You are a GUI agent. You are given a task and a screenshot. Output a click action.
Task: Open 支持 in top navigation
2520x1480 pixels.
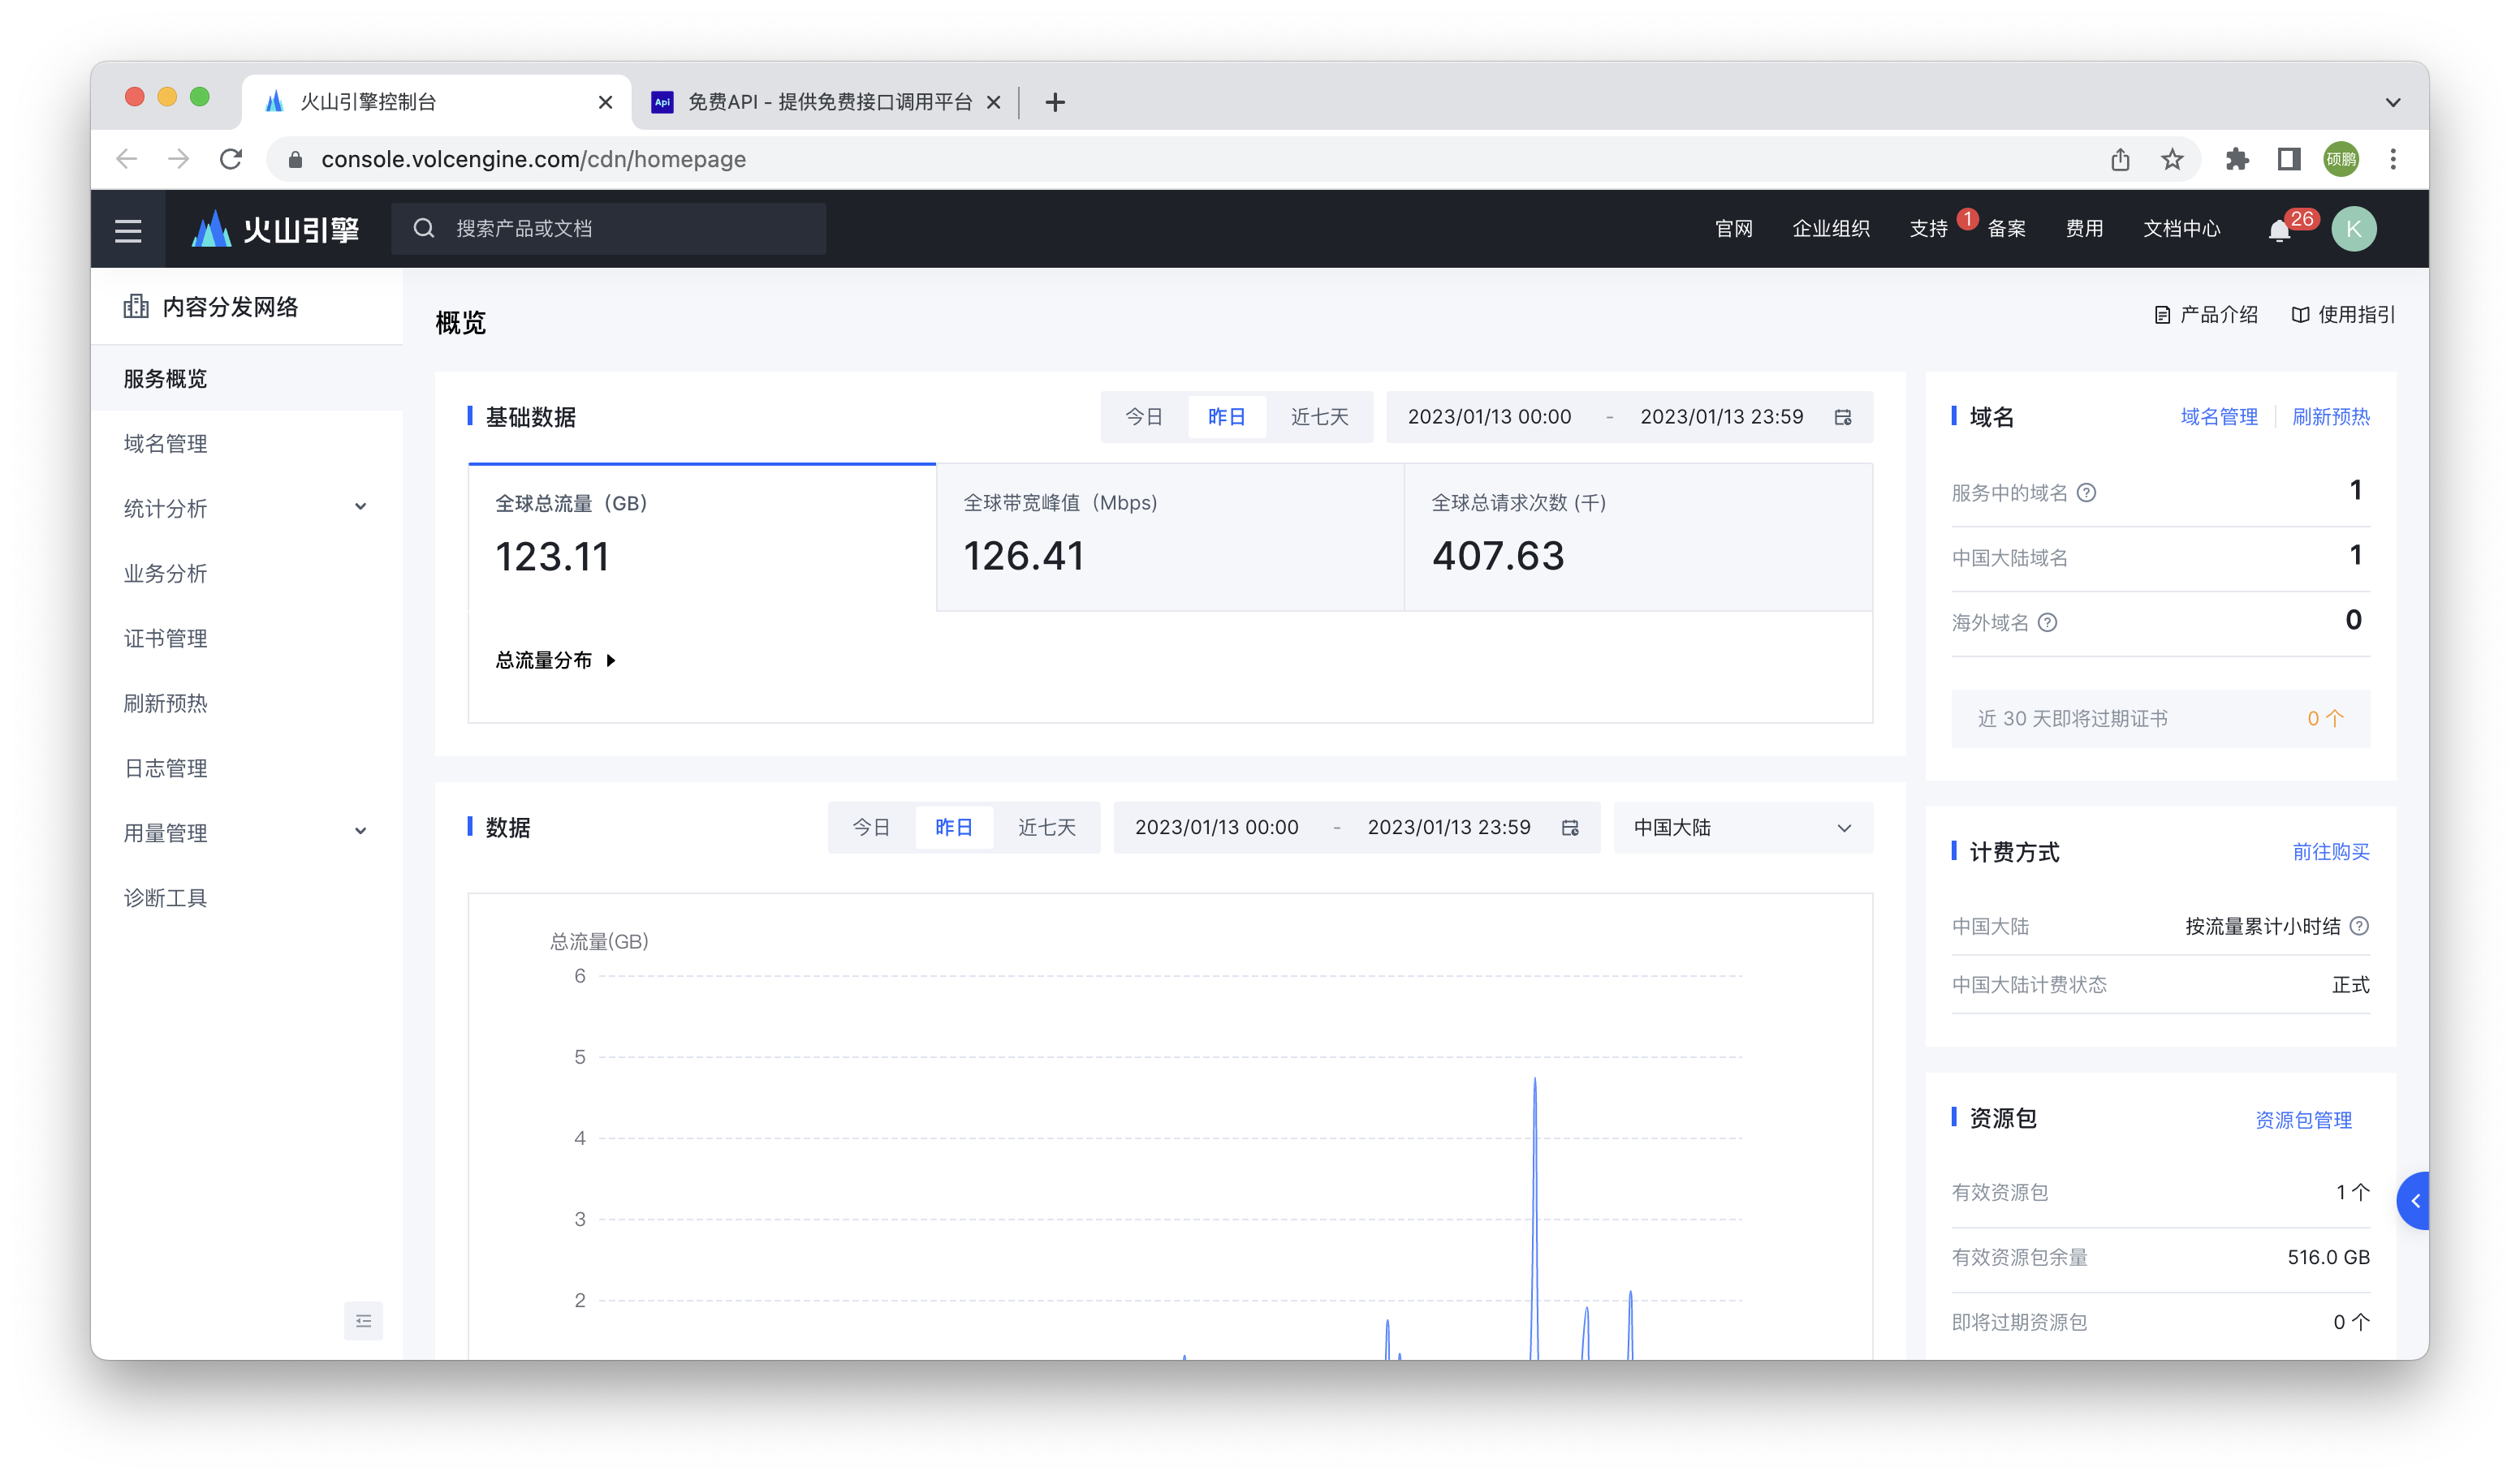click(1928, 229)
